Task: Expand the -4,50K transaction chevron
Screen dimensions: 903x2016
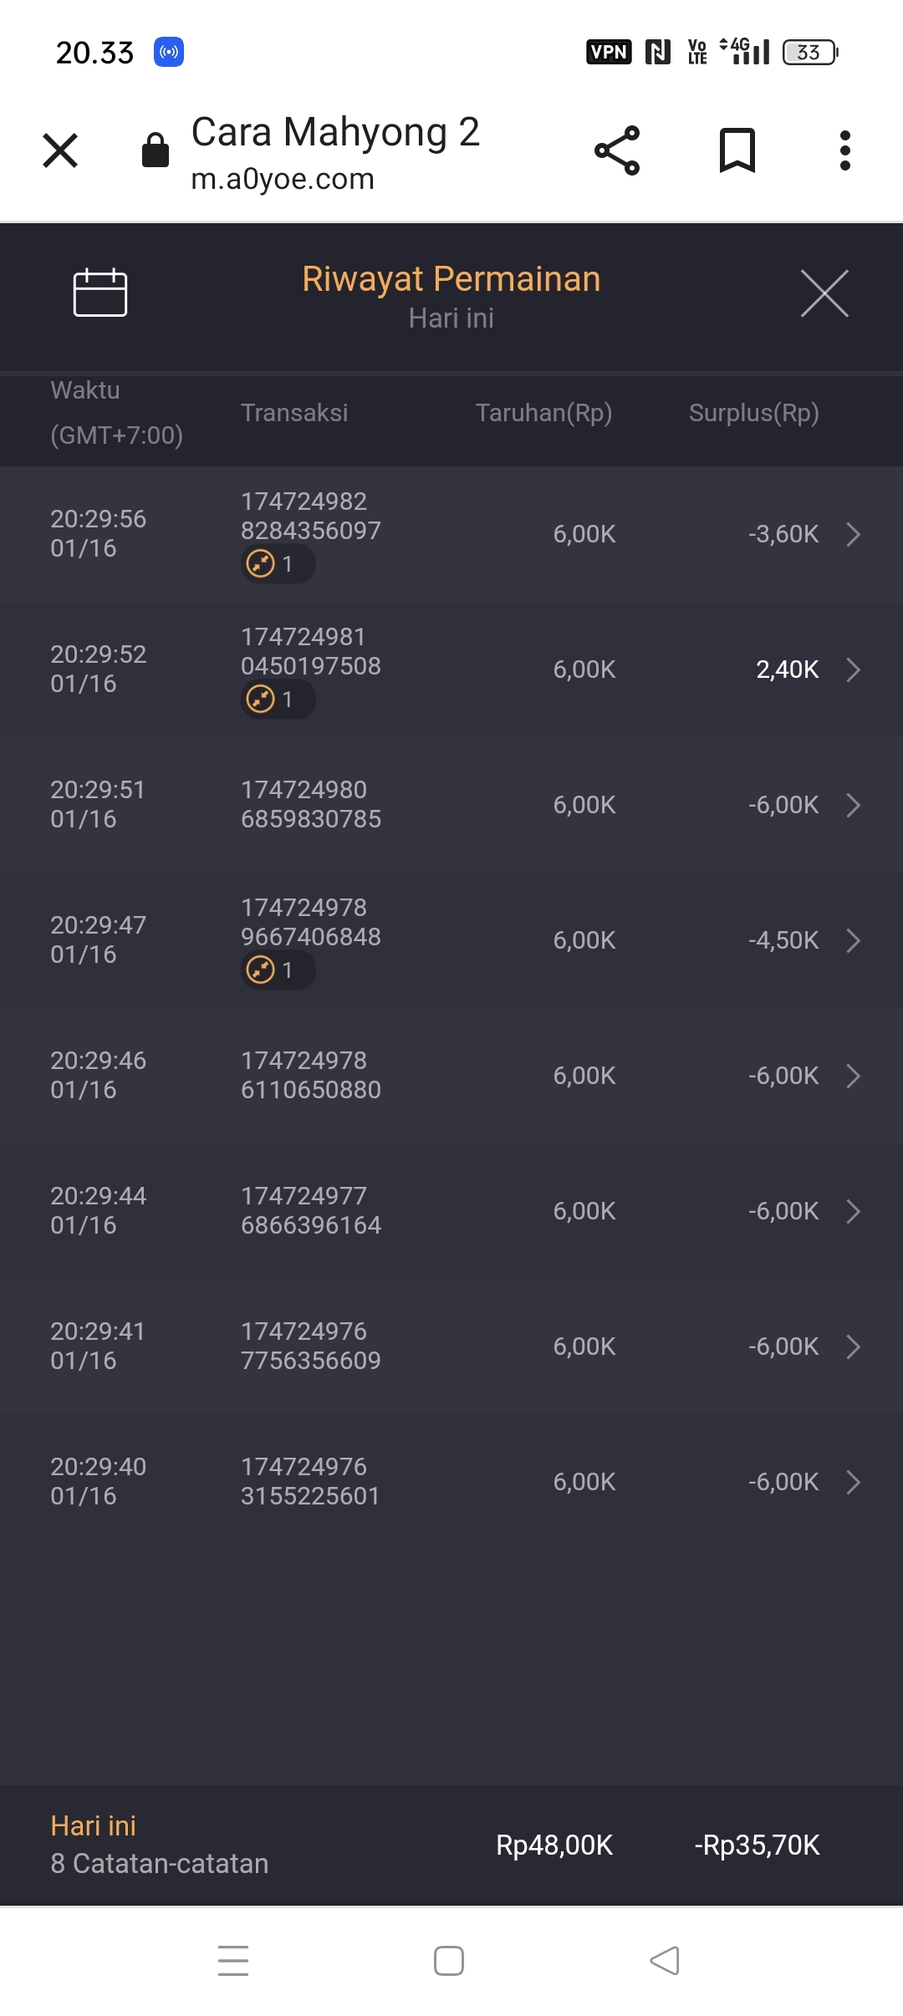Action: tap(853, 940)
